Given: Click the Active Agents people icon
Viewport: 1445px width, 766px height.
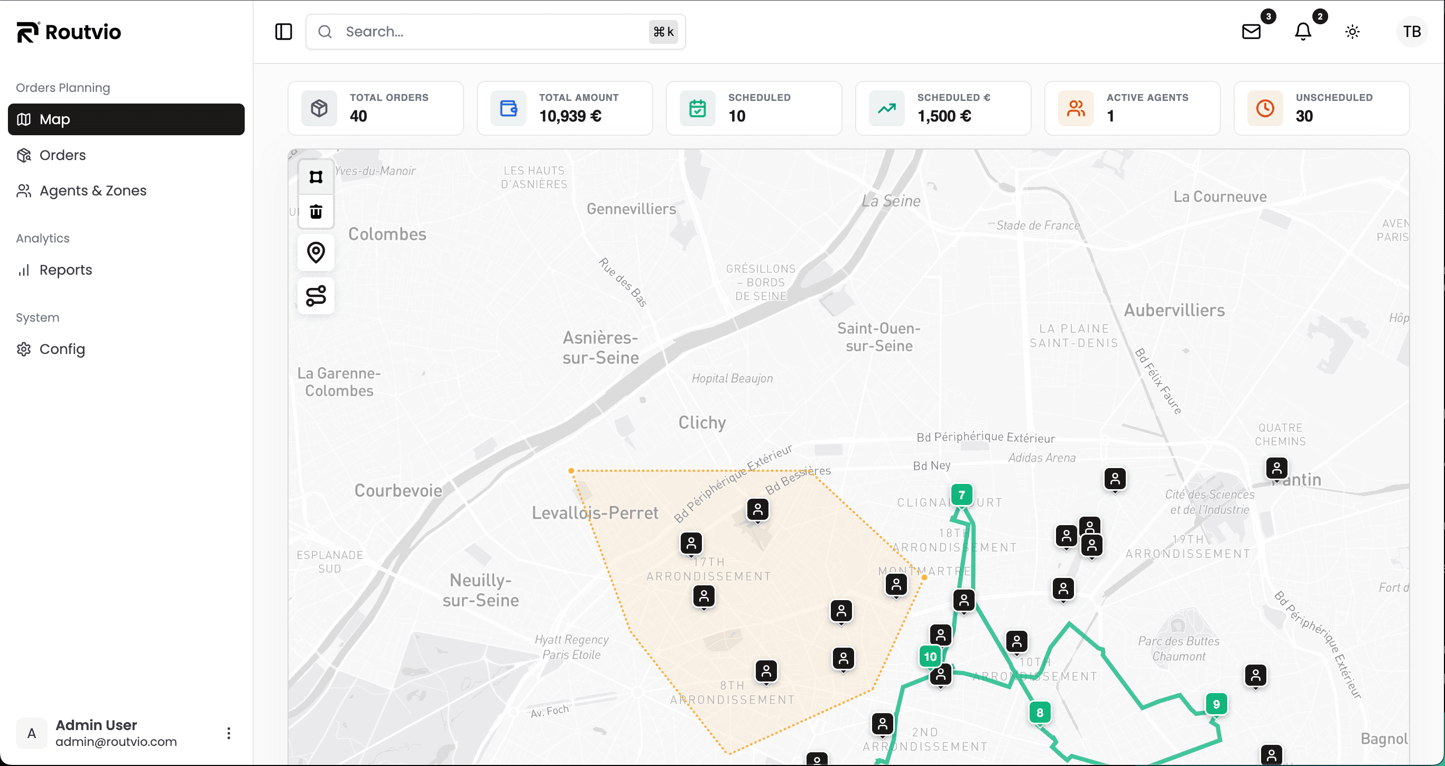Looking at the screenshot, I should pyautogui.click(x=1076, y=108).
